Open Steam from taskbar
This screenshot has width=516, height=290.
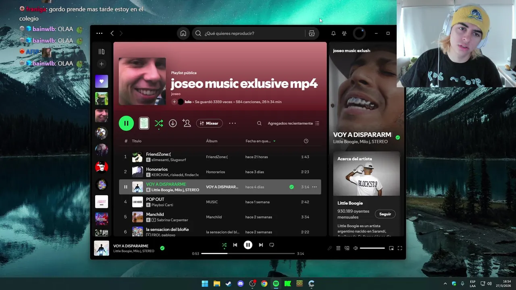coord(229,284)
